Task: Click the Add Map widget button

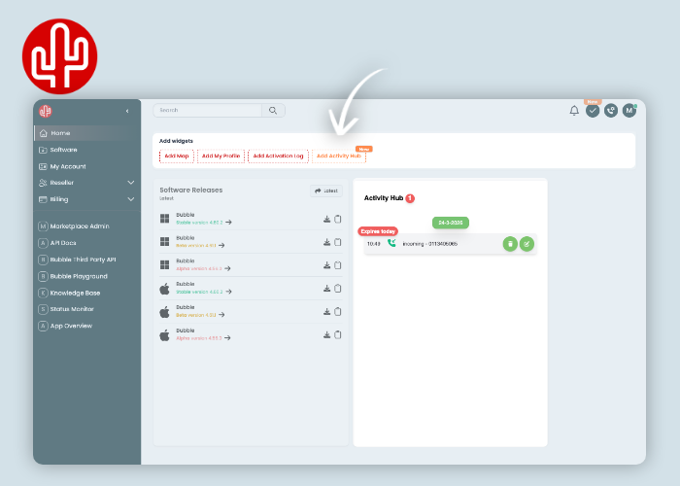Action: click(x=176, y=156)
